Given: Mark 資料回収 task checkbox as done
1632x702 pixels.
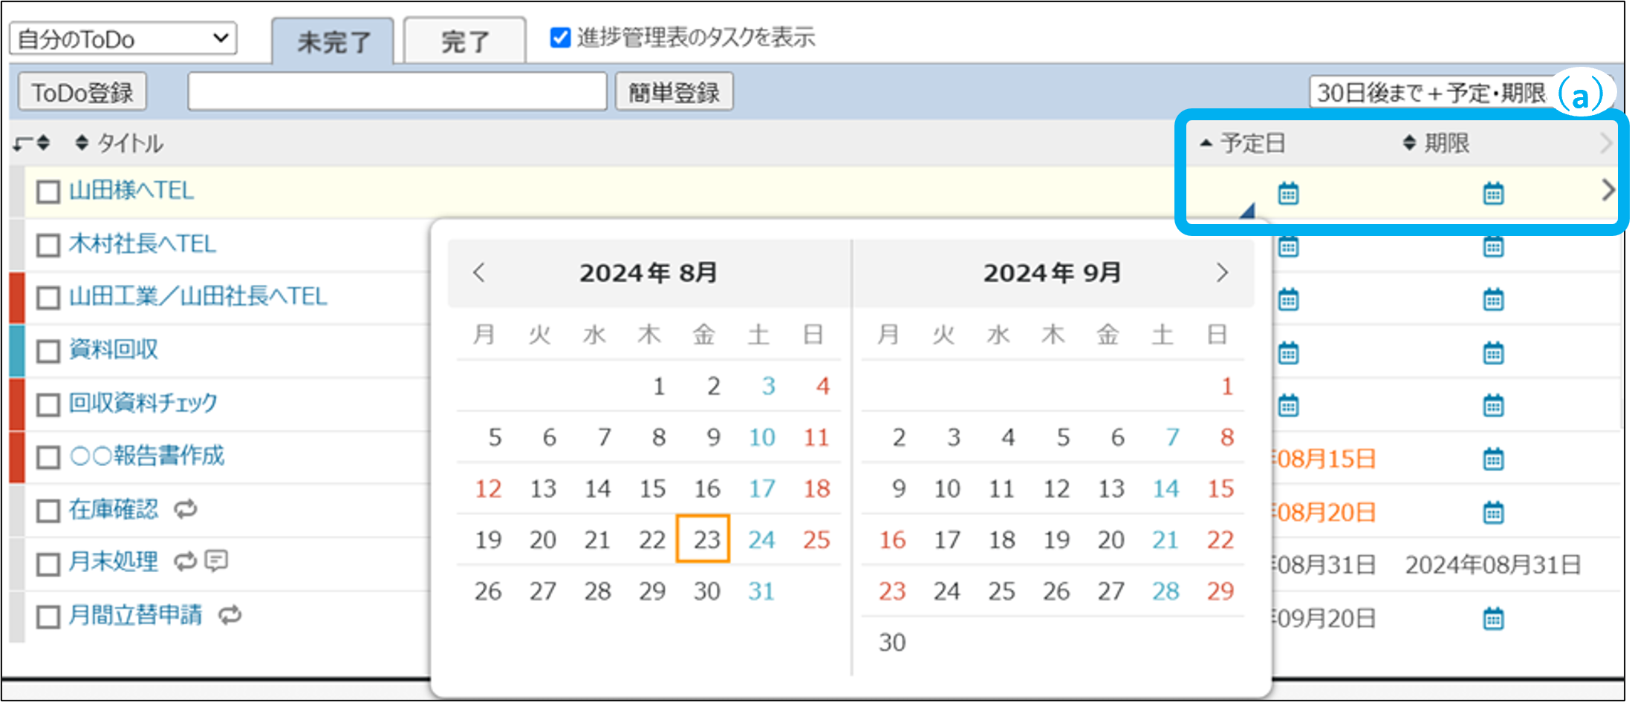Looking at the screenshot, I should 48,351.
